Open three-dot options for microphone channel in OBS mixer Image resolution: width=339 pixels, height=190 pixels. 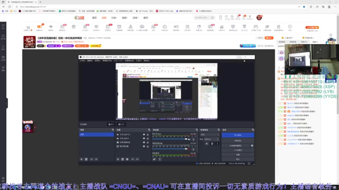click(193, 139)
